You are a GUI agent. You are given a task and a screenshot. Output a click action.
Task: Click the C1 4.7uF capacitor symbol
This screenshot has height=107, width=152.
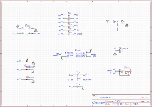click(x=78, y=75)
